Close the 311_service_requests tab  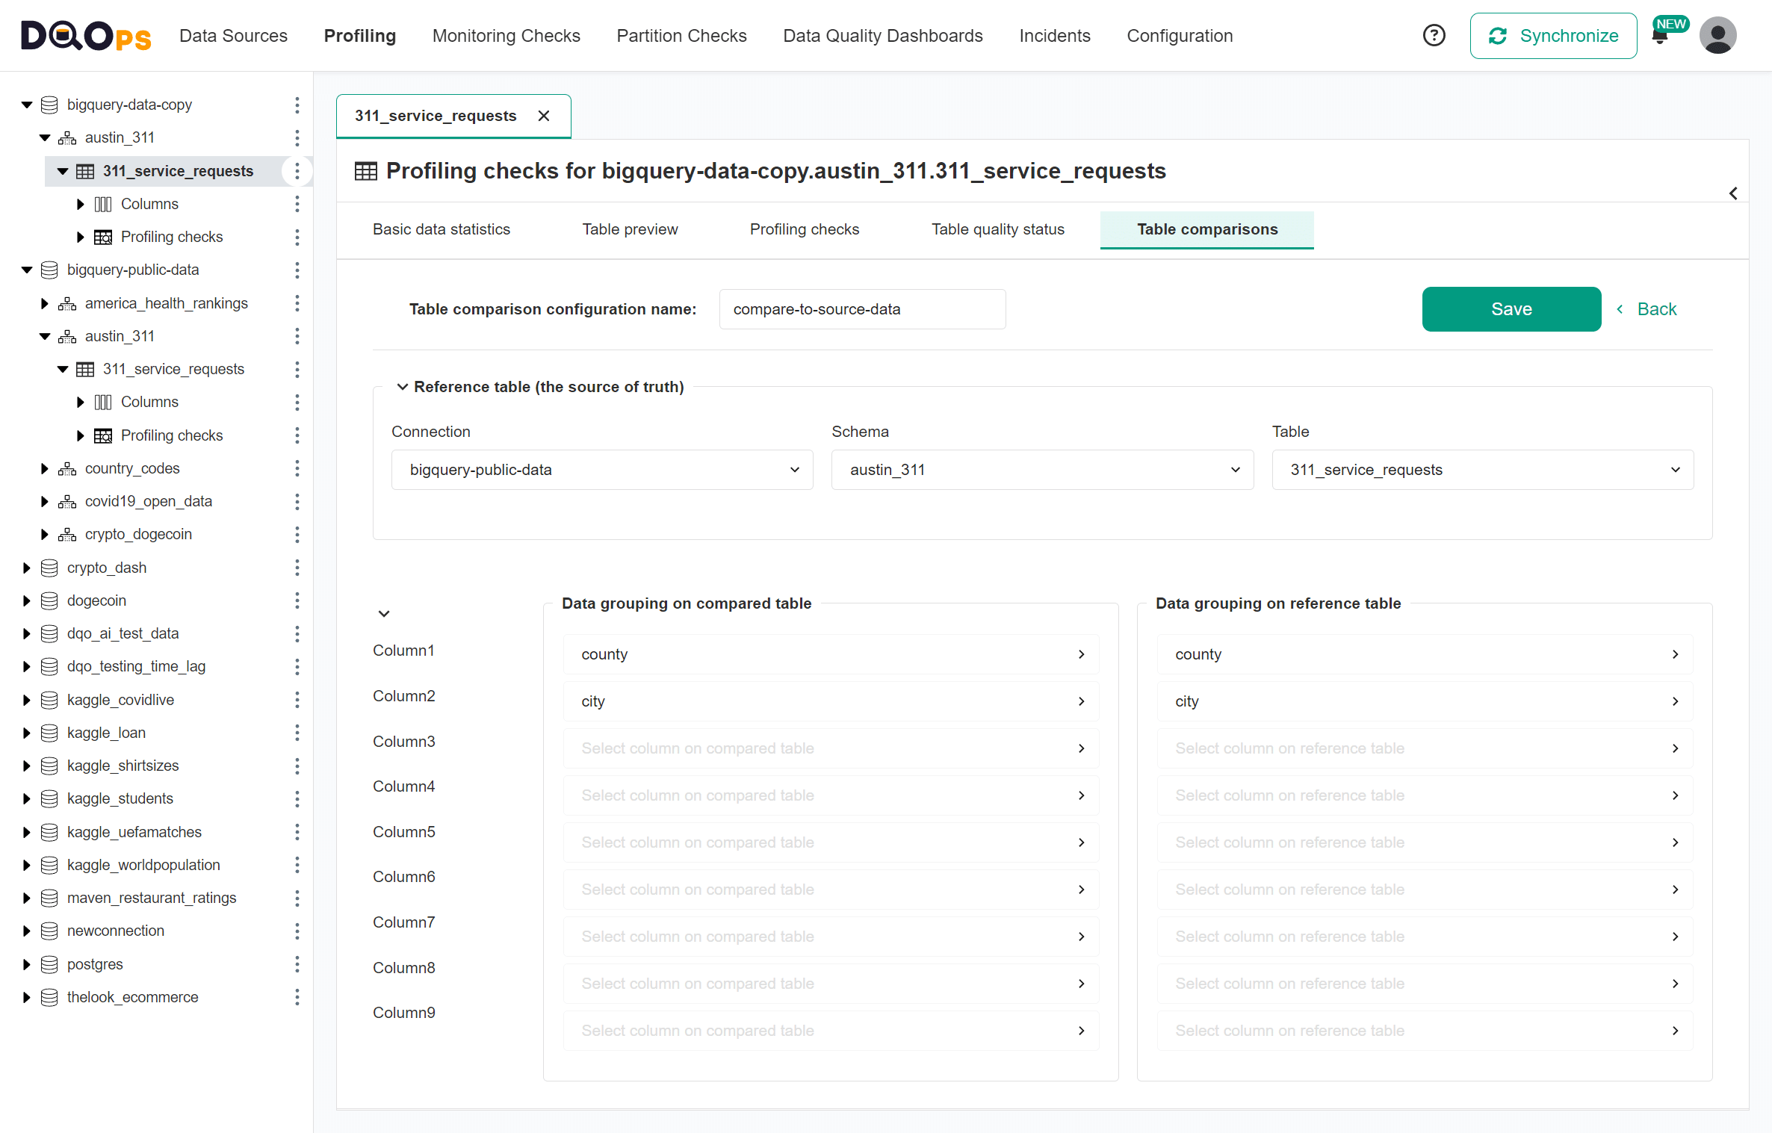[544, 116]
